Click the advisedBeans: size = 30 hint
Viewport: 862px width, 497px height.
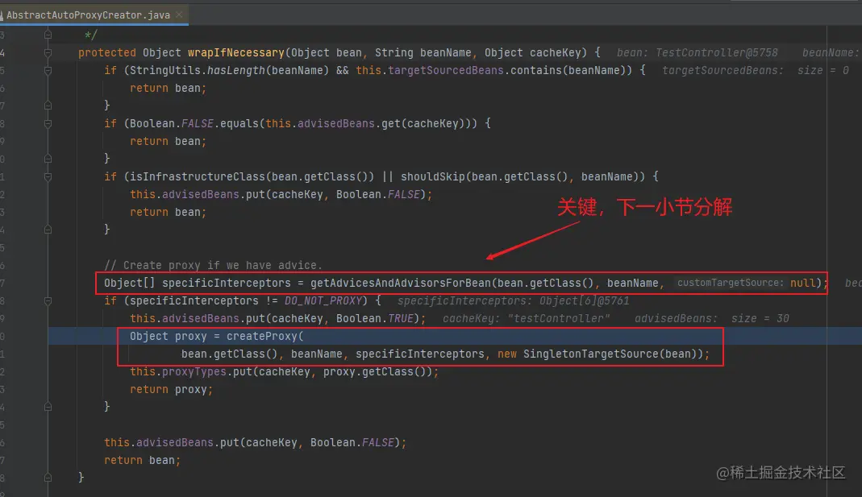coord(712,318)
